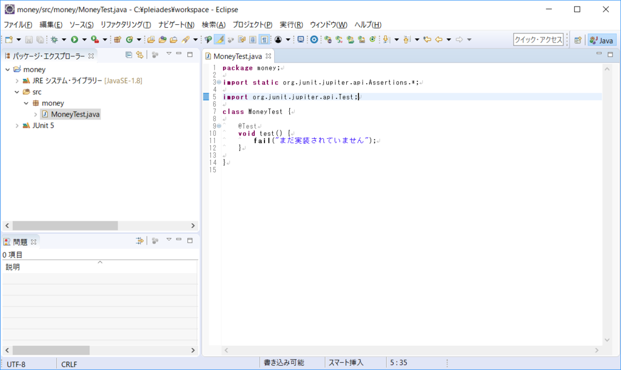Close the Package Explorer view tab
The image size is (621, 370).
pos(91,56)
